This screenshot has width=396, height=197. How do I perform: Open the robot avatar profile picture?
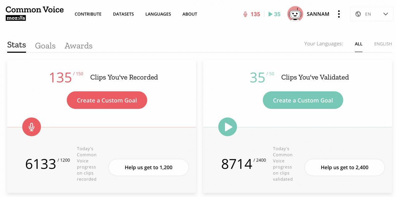tap(295, 14)
